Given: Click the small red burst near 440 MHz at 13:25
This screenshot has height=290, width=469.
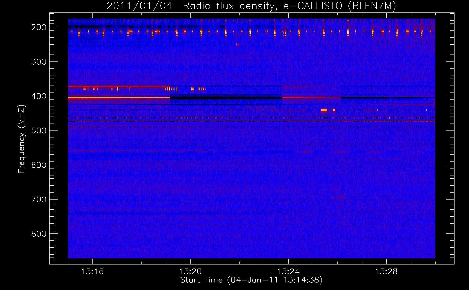Looking at the screenshot, I should (x=324, y=110).
